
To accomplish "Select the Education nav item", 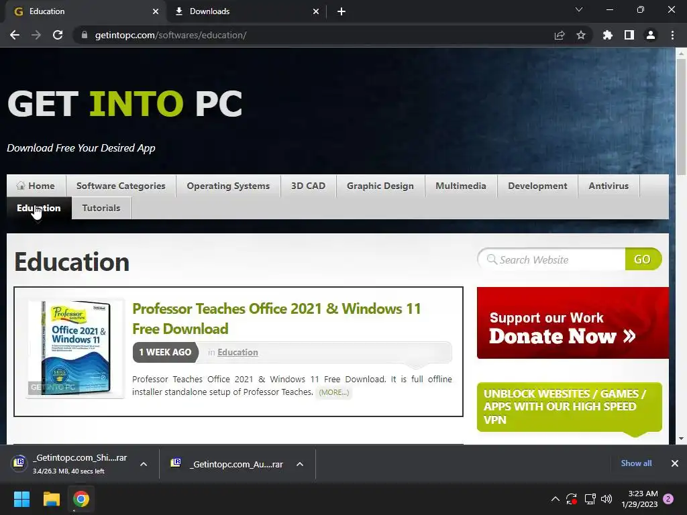I will coord(39,208).
